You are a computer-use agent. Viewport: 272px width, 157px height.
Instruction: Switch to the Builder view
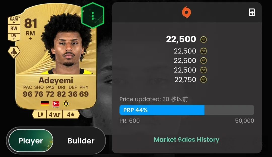click(81, 141)
